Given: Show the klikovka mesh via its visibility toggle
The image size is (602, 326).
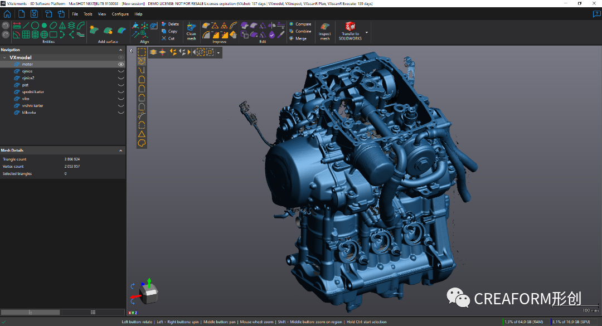Looking at the screenshot, I should [120, 113].
